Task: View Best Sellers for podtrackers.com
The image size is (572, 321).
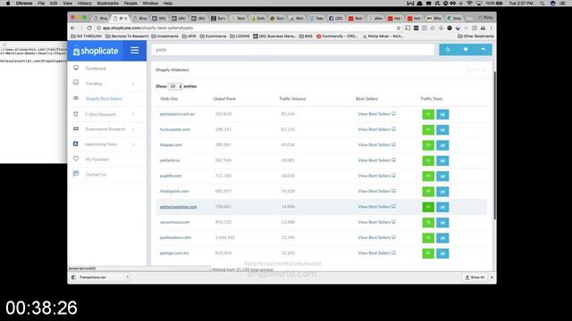Action: click(x=376, y=238)
